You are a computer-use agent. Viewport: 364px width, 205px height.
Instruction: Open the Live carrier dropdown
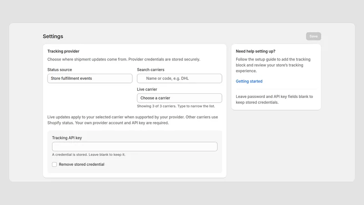179,98
